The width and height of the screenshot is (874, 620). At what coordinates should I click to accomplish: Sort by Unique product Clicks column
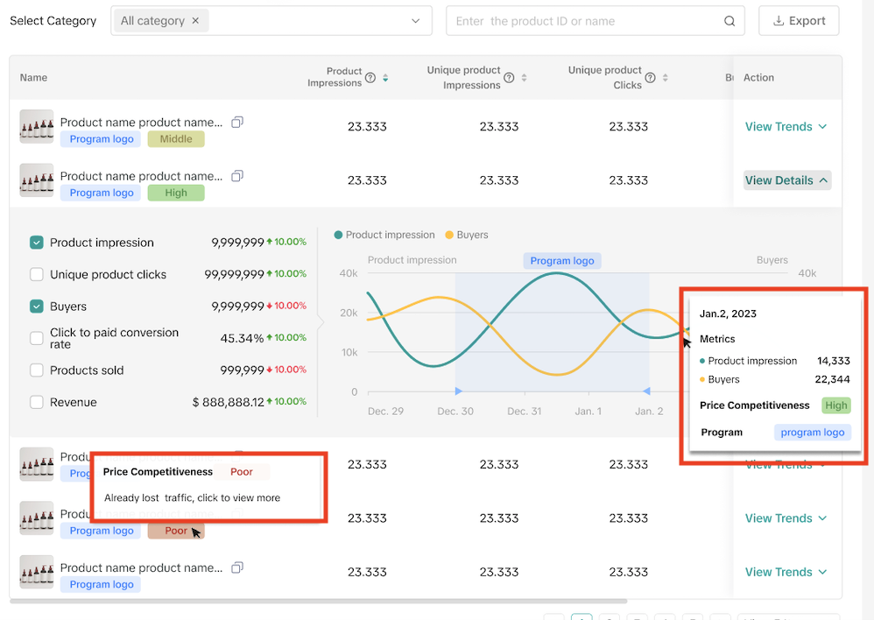[665, 78]
